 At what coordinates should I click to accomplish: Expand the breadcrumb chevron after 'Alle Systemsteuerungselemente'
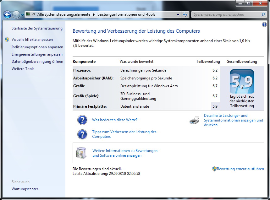[x=94, y=14]
